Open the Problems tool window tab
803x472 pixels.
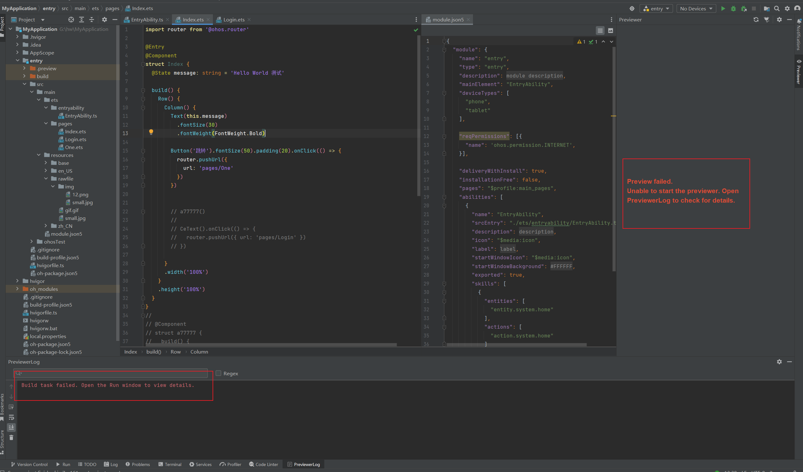click(138, 464)
